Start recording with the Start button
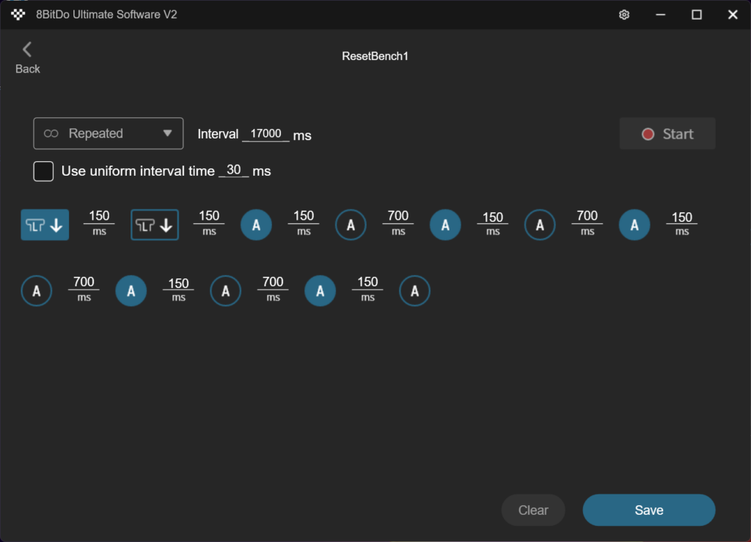Screen dimensions: 751x542 [667, 134]
